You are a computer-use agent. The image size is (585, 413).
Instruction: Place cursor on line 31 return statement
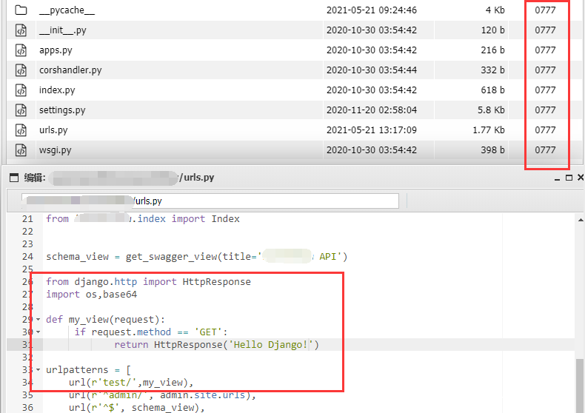[216, 345]
